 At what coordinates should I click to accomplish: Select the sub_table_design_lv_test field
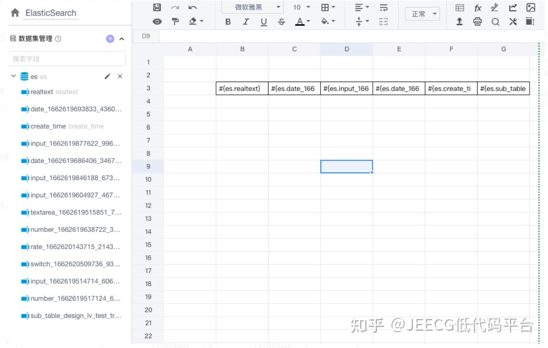(x=71, y=315)
